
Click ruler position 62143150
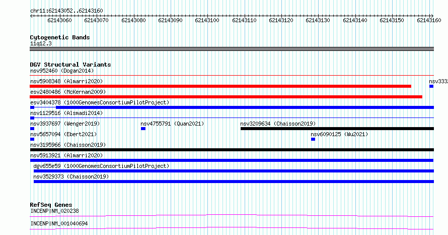tap(392, 20)
